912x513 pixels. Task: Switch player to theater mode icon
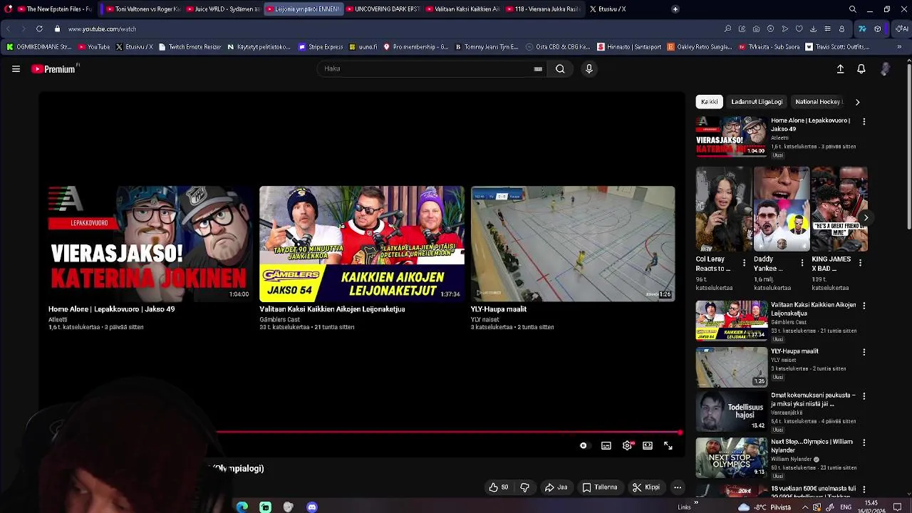(648, 445)
